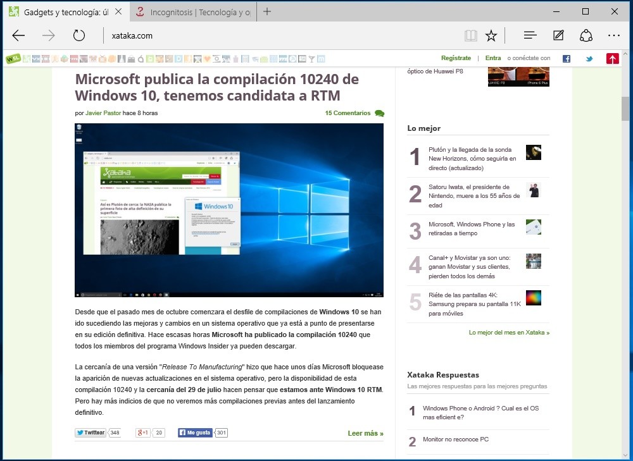The height and width of the screenshot is (461, 633).
Task: Open the Windows 10 compilación 10240 headline
Action: [216, 87]
